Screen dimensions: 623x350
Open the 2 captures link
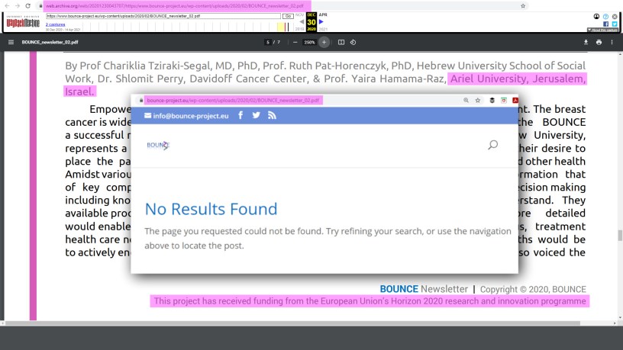[x=56, y=24]
